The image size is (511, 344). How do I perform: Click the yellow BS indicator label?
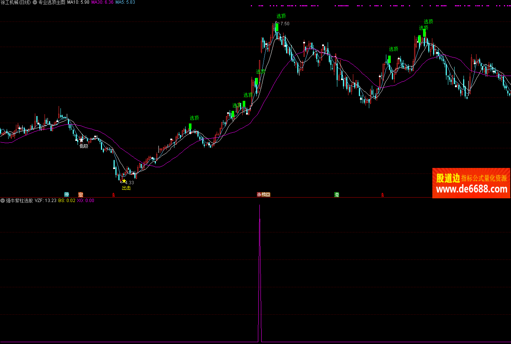[x=66, y=201]
